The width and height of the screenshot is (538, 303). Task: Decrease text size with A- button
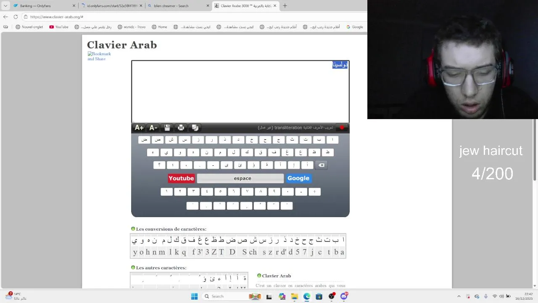click(153, 128)
